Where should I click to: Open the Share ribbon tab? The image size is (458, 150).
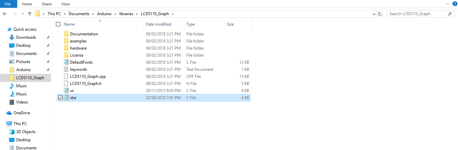(47, 4)
